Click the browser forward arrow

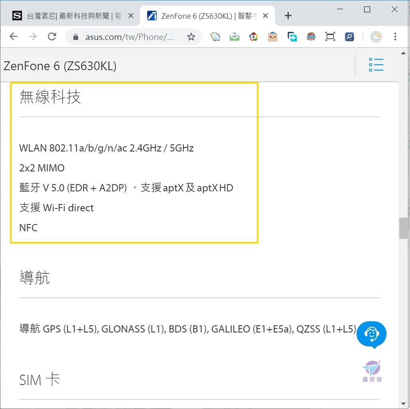[x=33, y=36]
